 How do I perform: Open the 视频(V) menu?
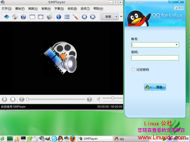33,9
